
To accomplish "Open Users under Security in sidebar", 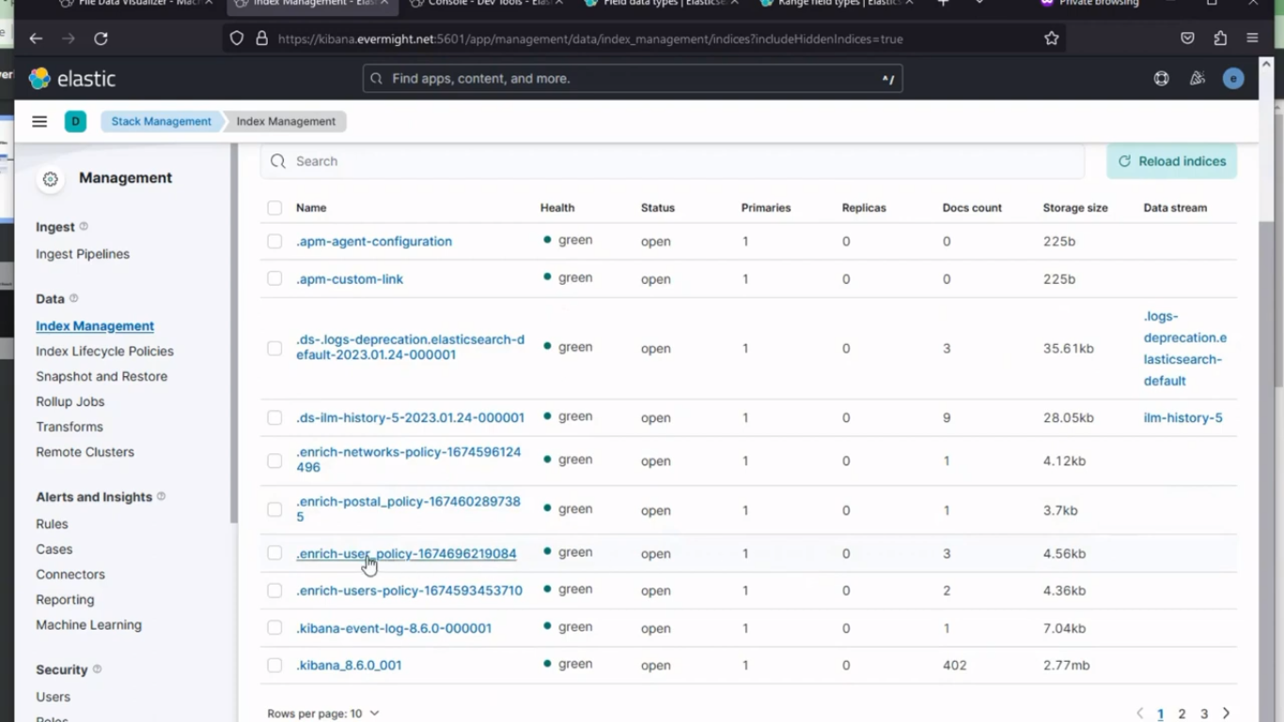I will pyautogui.click(x=53, y=697).
